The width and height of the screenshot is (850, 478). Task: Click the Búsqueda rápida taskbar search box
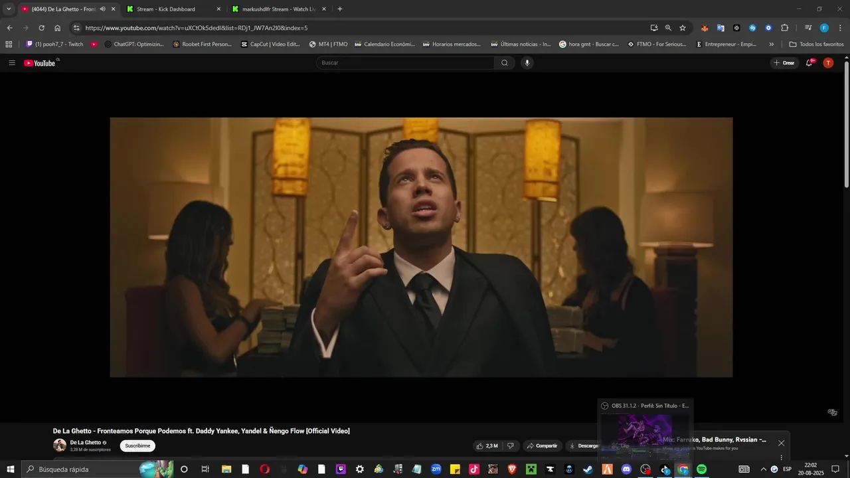click(x=98, y=469)
